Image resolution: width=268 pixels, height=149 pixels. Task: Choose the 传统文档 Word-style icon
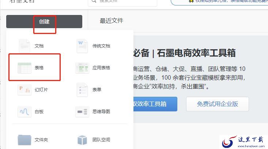[82, 46]
